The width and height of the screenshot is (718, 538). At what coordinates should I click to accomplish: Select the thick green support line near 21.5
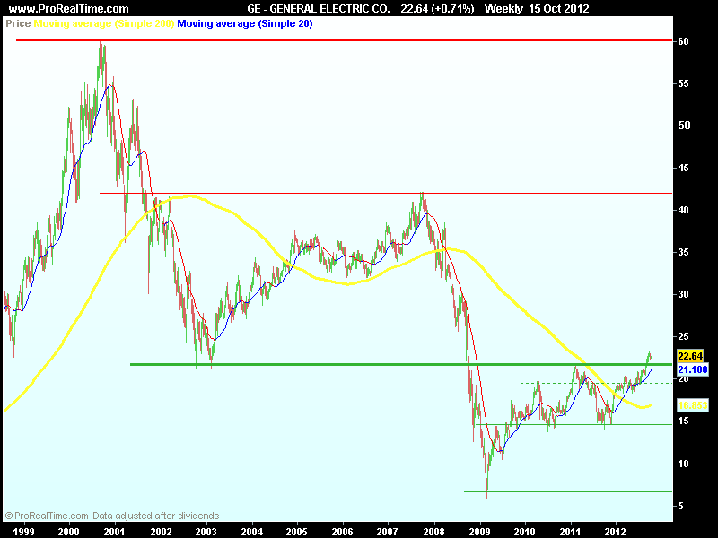401,365
